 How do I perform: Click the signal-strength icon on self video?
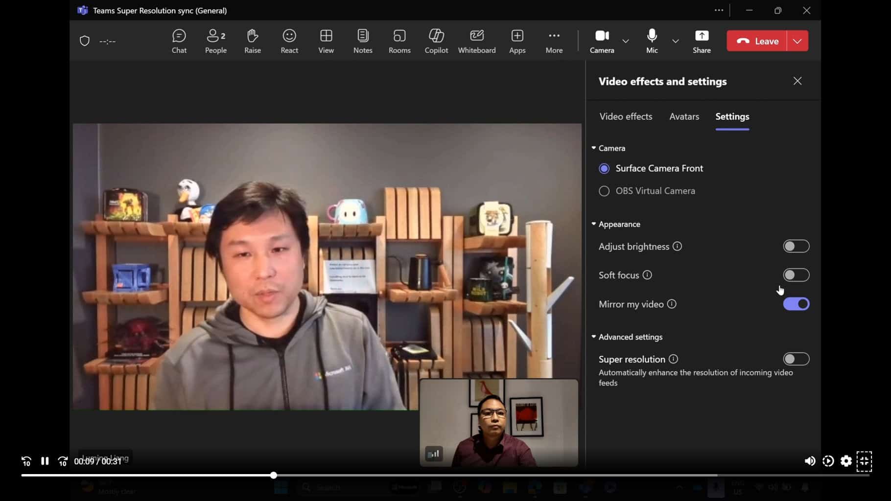coord(434,454)
